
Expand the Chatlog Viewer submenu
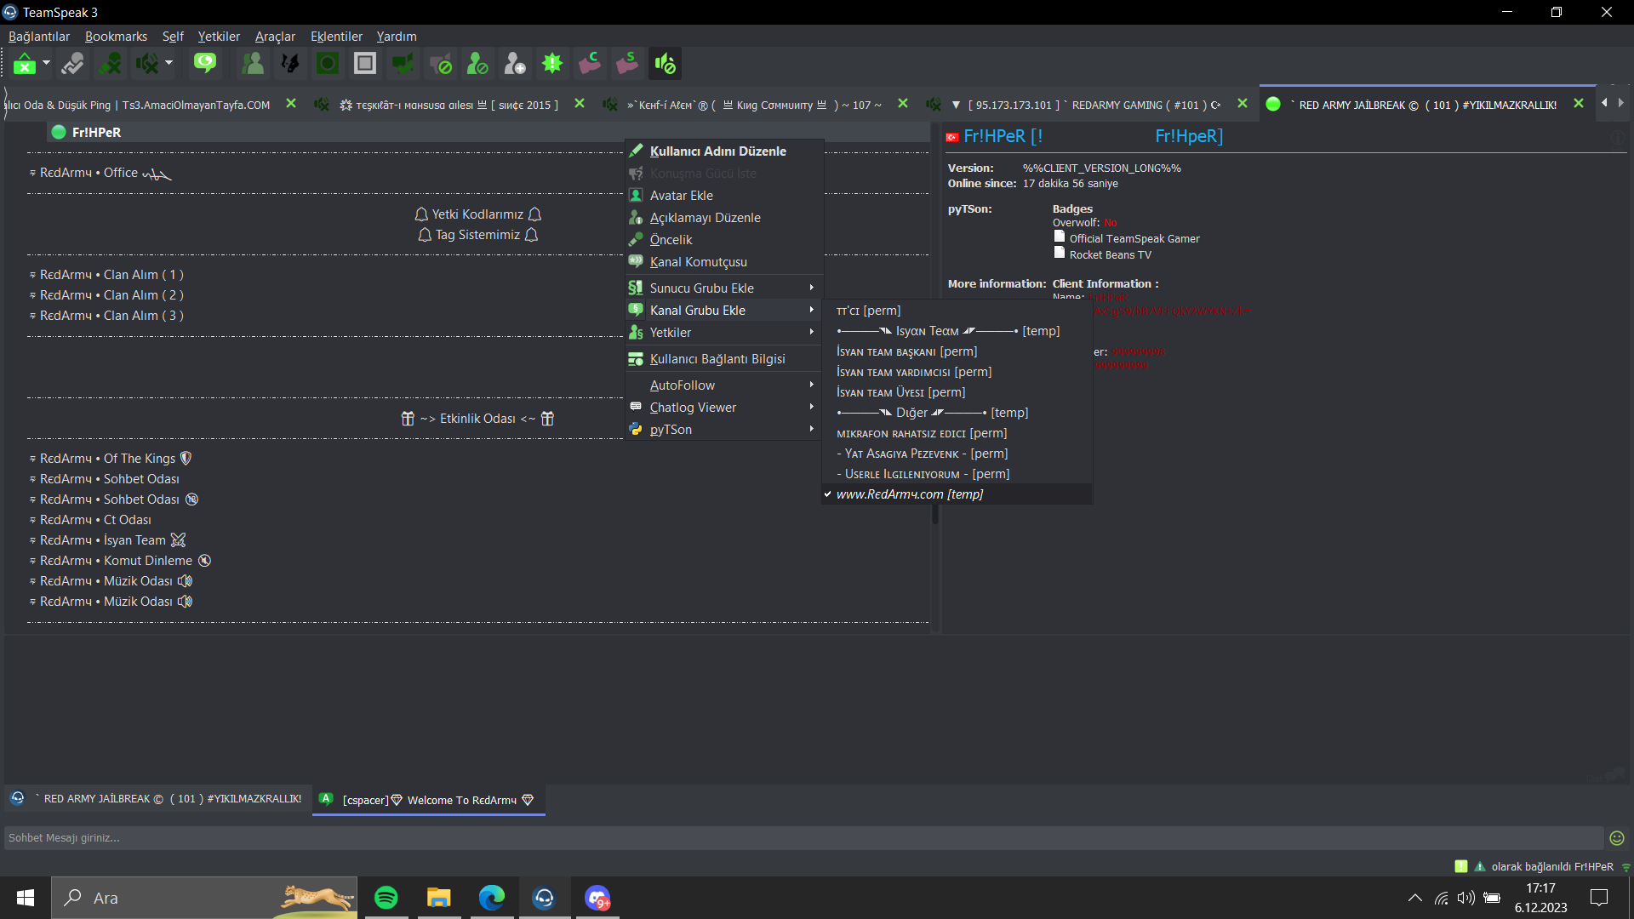[724, 408]
